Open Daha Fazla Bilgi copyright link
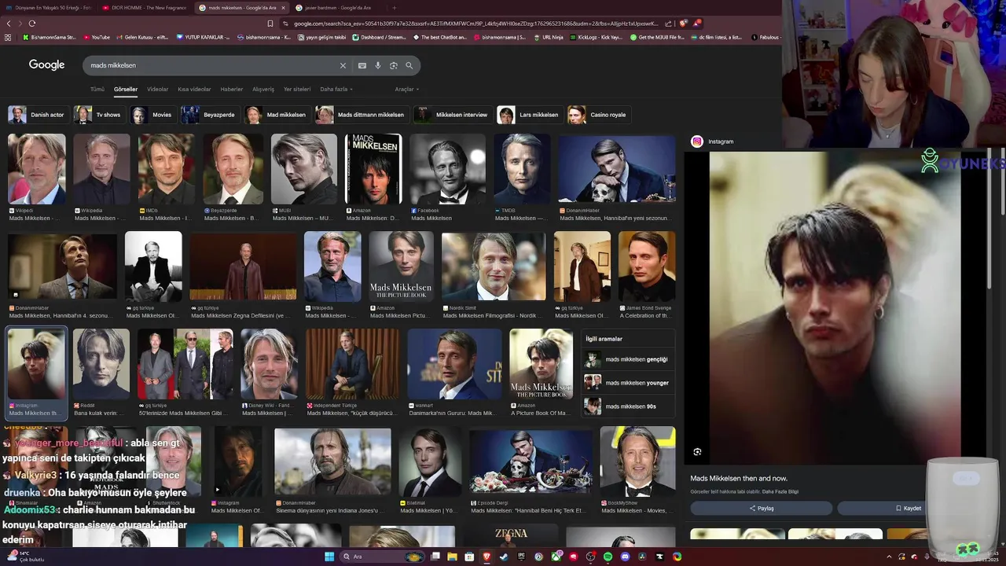This screenshot has width=1006, height=566. pyautogui.click(x=780, y=491)
